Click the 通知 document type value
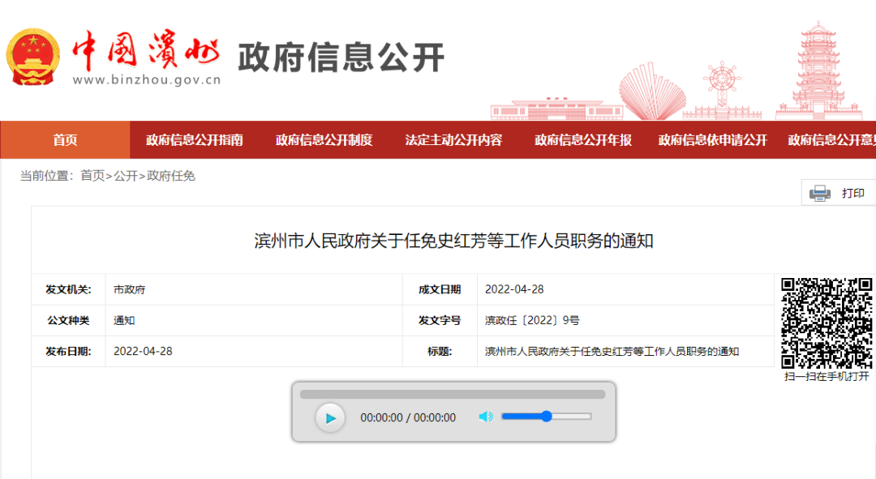 [124, 320]
